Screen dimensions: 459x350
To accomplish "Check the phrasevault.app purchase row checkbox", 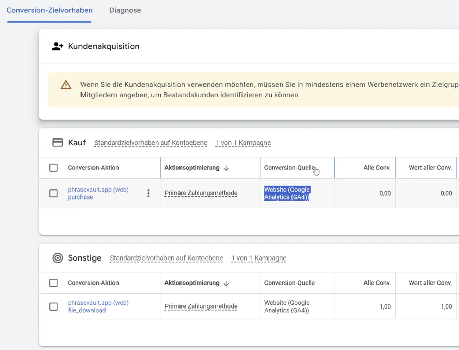I will 53,193.
